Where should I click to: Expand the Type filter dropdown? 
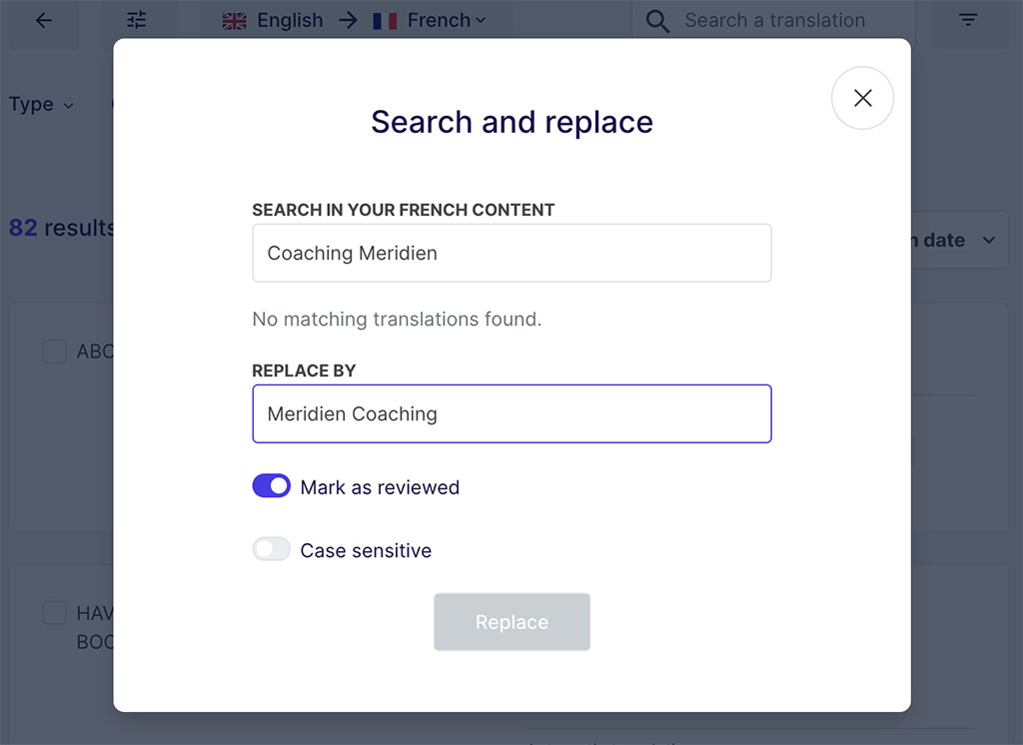pyautogui.click(x=41, y=104)
